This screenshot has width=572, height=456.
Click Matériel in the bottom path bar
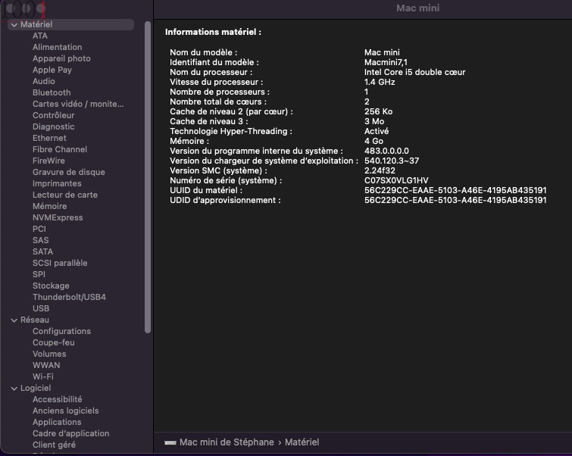coord(302,442)
